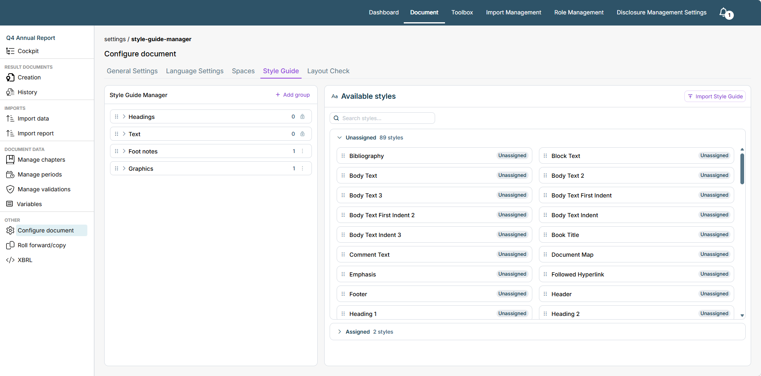The width and height of the screenshot is (761, 376).
Task: Click the styles list scrollbar thumb
Action: tap(742, 169)
